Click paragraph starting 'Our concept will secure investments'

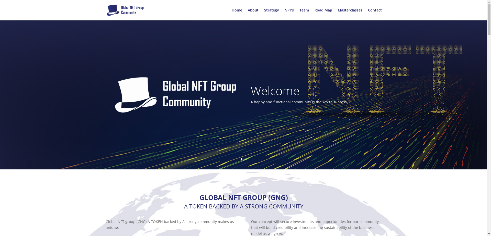(315, 228)
